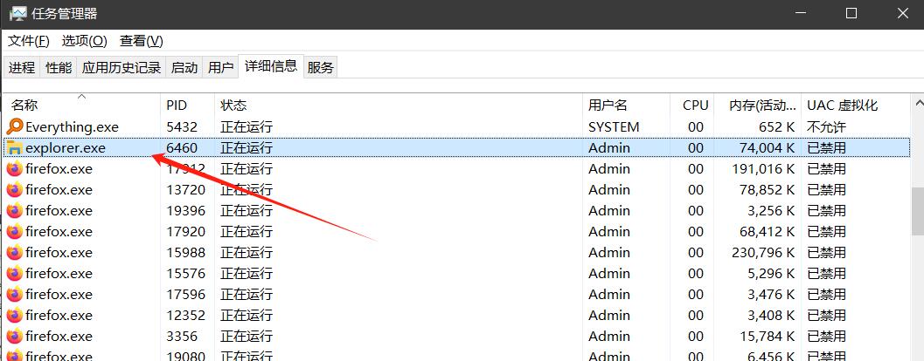Open the 查看(V) menu
Viewport: 924px width, 361px height.
tap(142, 41)
